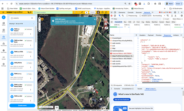Toggle the All request type filter
The height and width of the screenshot is (111, 184).
coord(111,22)
